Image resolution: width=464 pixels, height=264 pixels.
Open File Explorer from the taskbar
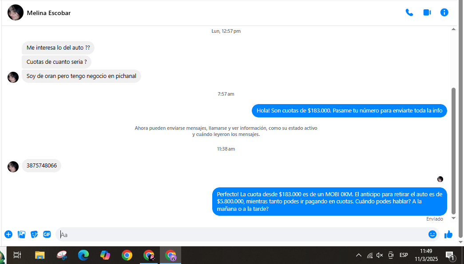(x=40, y=255)
